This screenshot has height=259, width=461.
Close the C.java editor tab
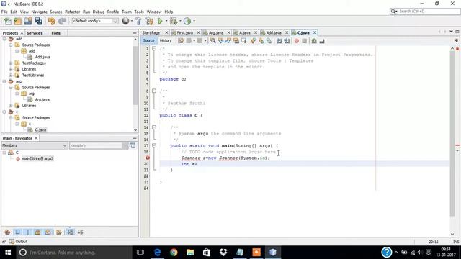pyautogui.click(x=315, y=32)
